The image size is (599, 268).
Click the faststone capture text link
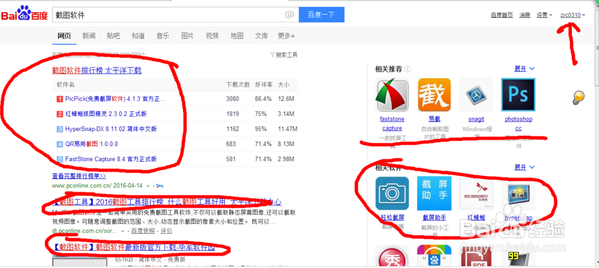click(x=392, y=124)
